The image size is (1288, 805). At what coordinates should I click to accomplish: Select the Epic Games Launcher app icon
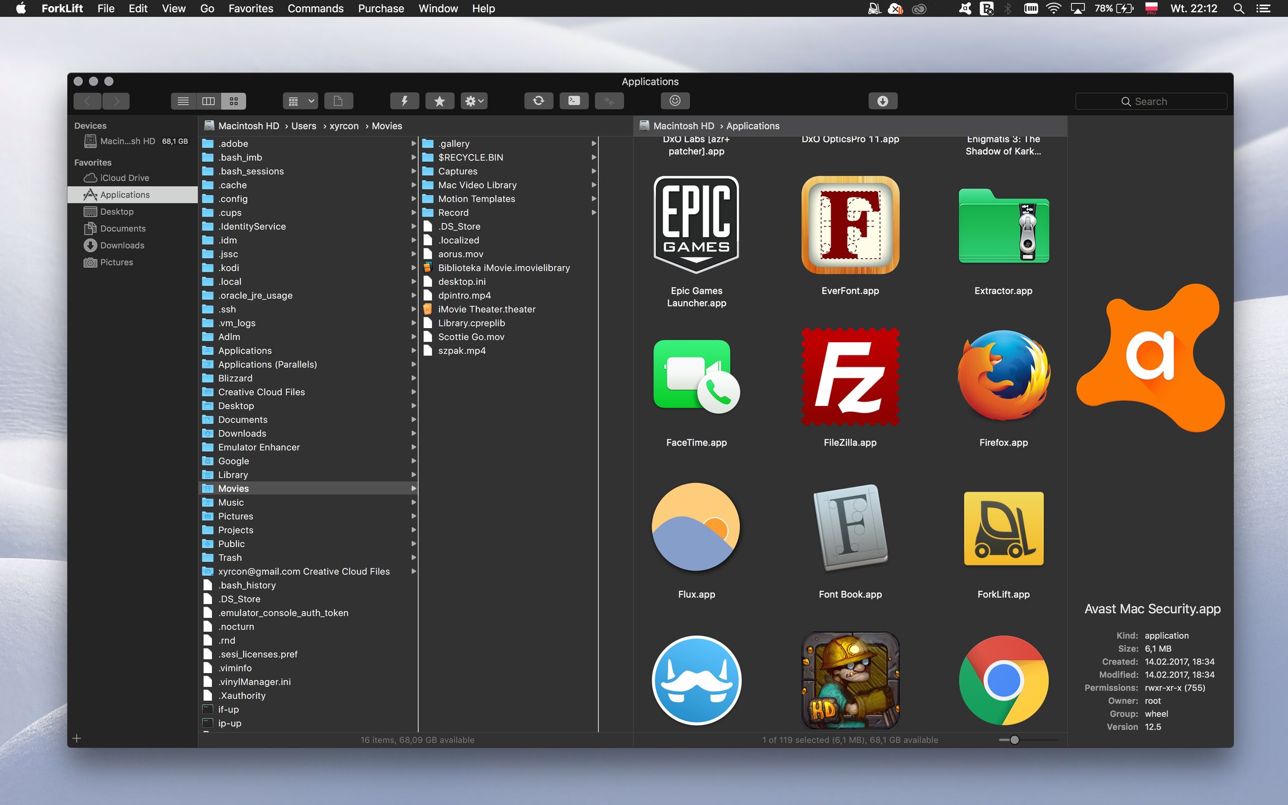pyautogui.click(x=696, y=225)
